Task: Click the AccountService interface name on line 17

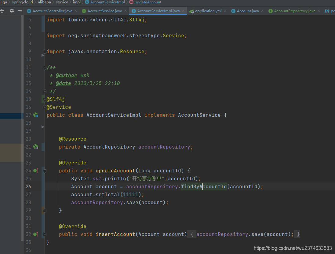Action: tap(199, 115)
